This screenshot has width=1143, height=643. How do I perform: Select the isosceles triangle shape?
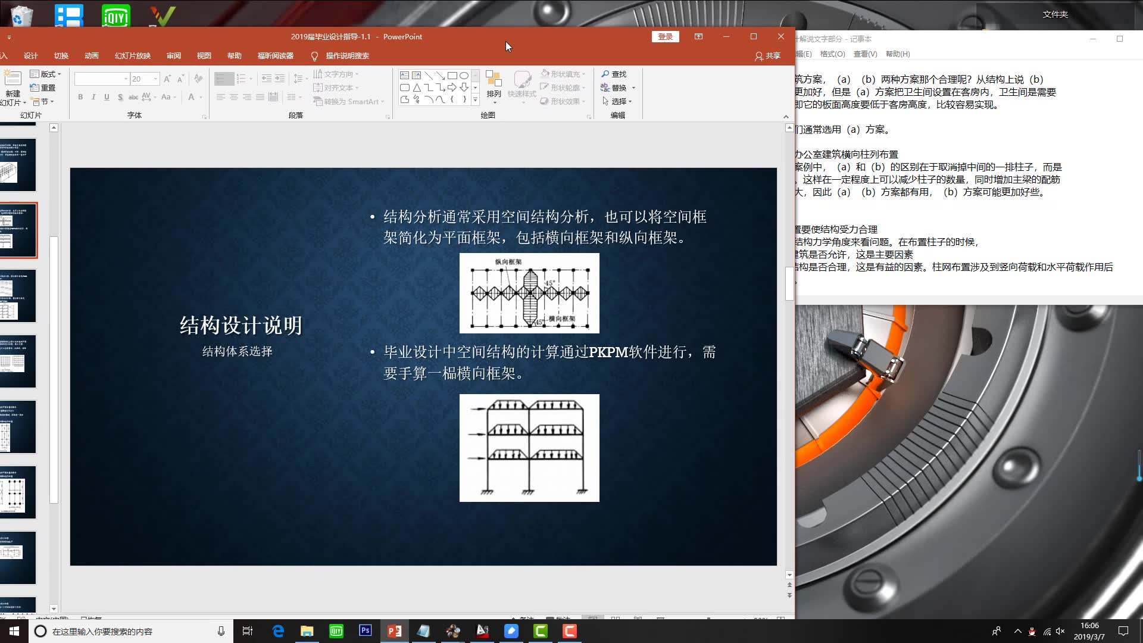pos(417,88)
